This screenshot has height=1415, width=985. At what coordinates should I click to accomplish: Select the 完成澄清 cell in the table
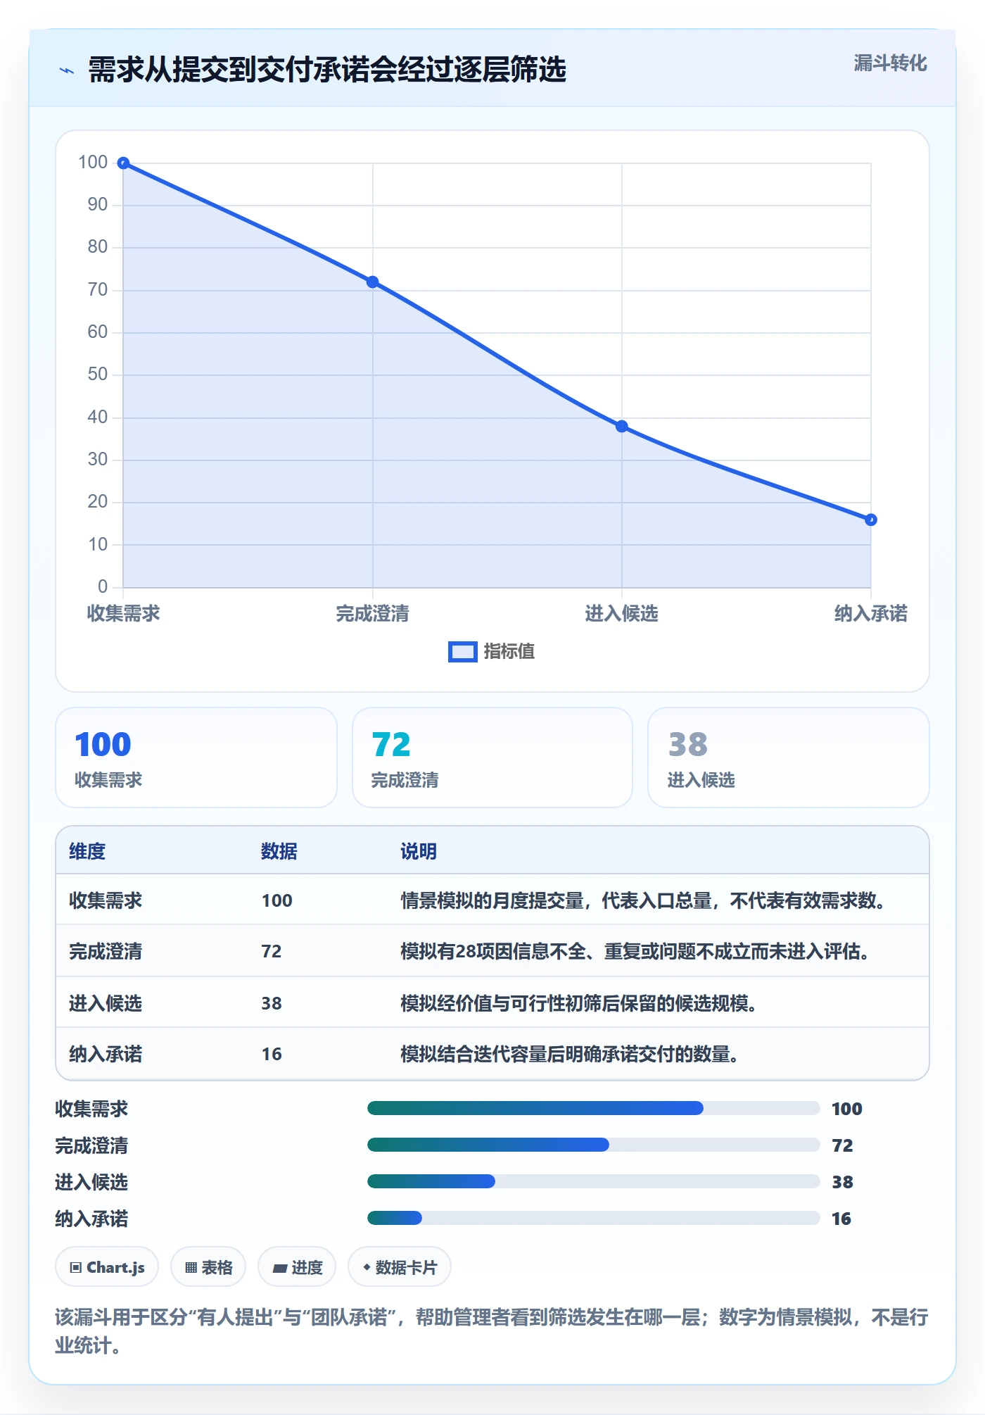106,951
